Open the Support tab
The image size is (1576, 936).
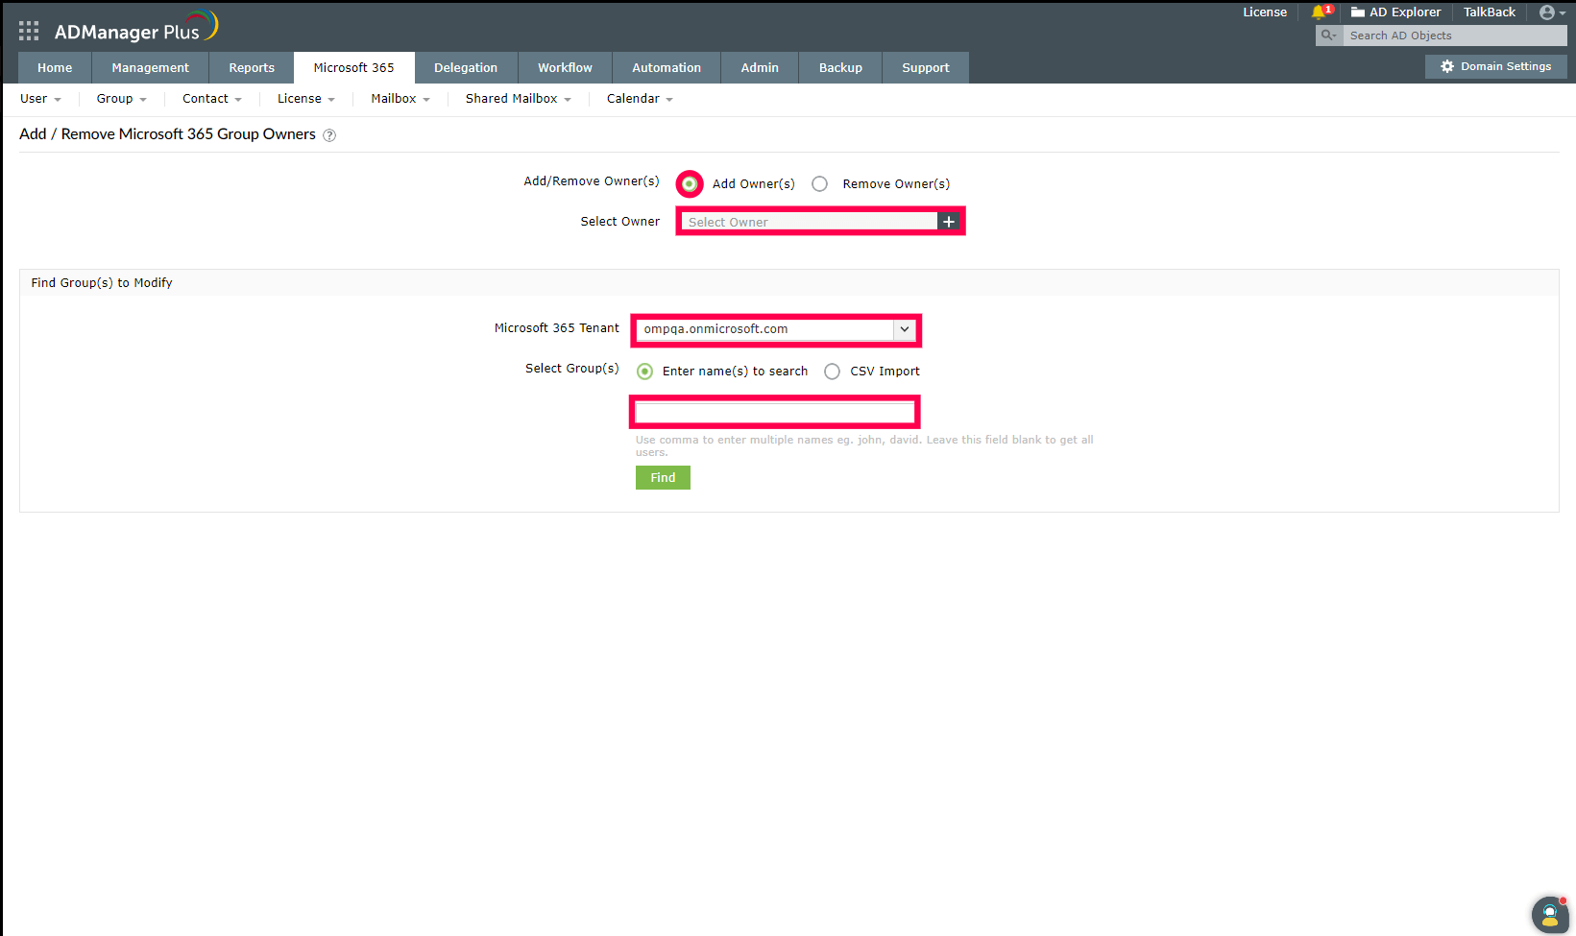pos(926,67)
